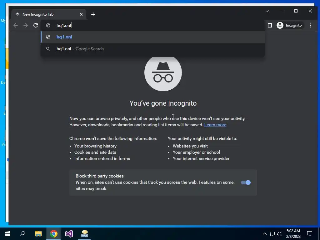Viewport: 320px width, 240px height.
Task: Close the New Incognito Tab
Action: click(81, 14)
